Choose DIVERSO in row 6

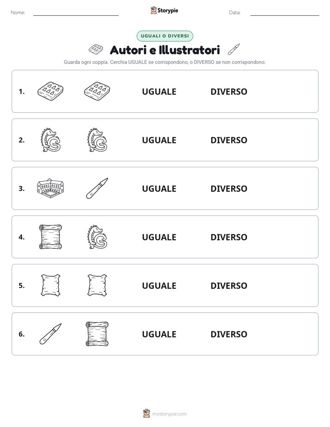[x=229, y=334]
